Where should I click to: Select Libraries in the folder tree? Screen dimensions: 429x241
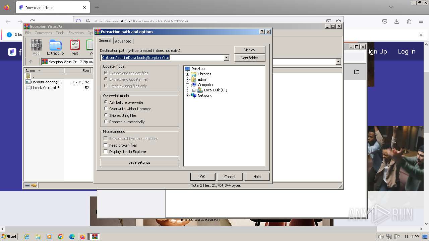[204, 74]
